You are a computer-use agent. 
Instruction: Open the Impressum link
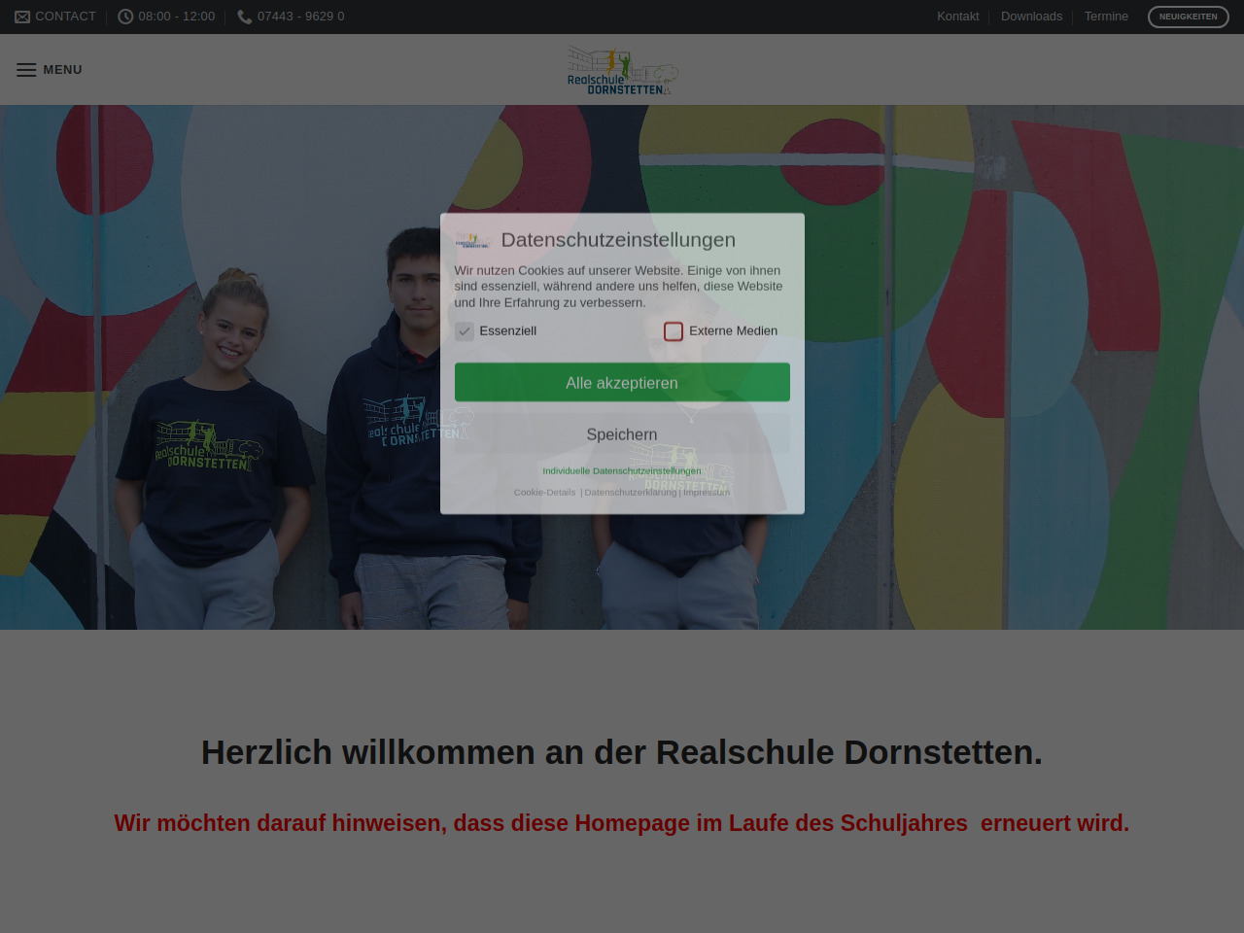(x=707, y=493)
